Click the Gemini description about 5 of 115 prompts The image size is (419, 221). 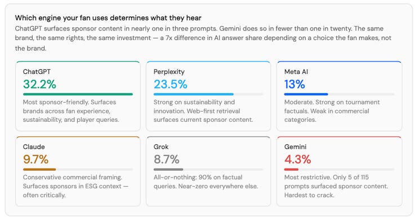tap(336, 186)
